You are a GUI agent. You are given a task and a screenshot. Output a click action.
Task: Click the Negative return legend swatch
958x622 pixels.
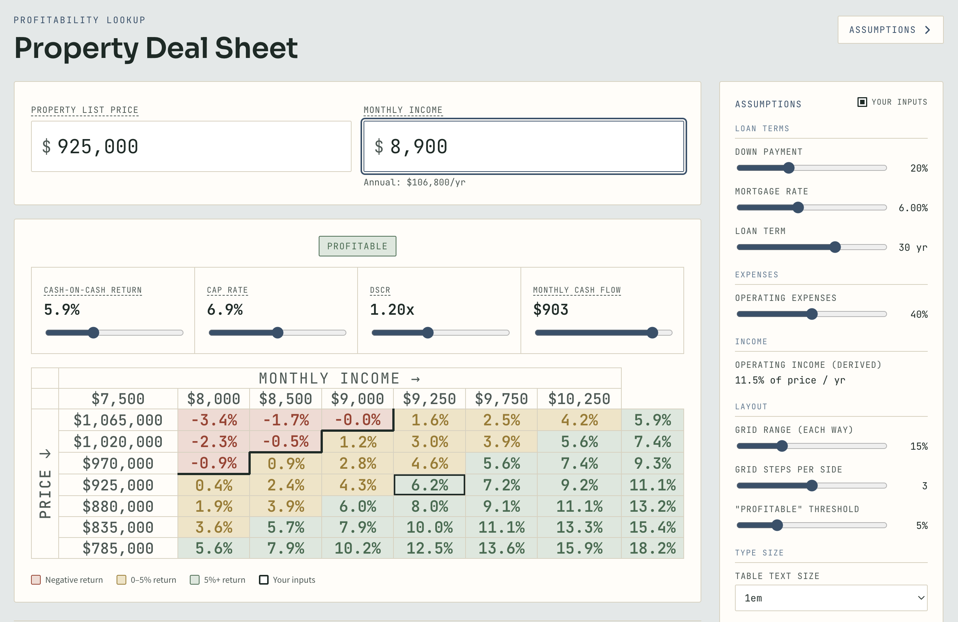(x=36, y=580)
